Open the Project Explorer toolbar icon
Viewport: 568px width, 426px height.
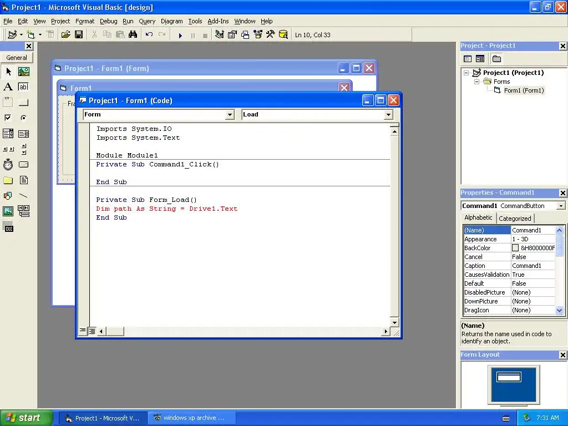tap(220, 35)
